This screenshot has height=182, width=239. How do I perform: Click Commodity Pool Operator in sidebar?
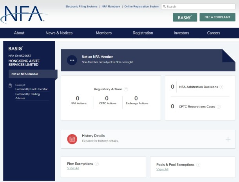31,89
